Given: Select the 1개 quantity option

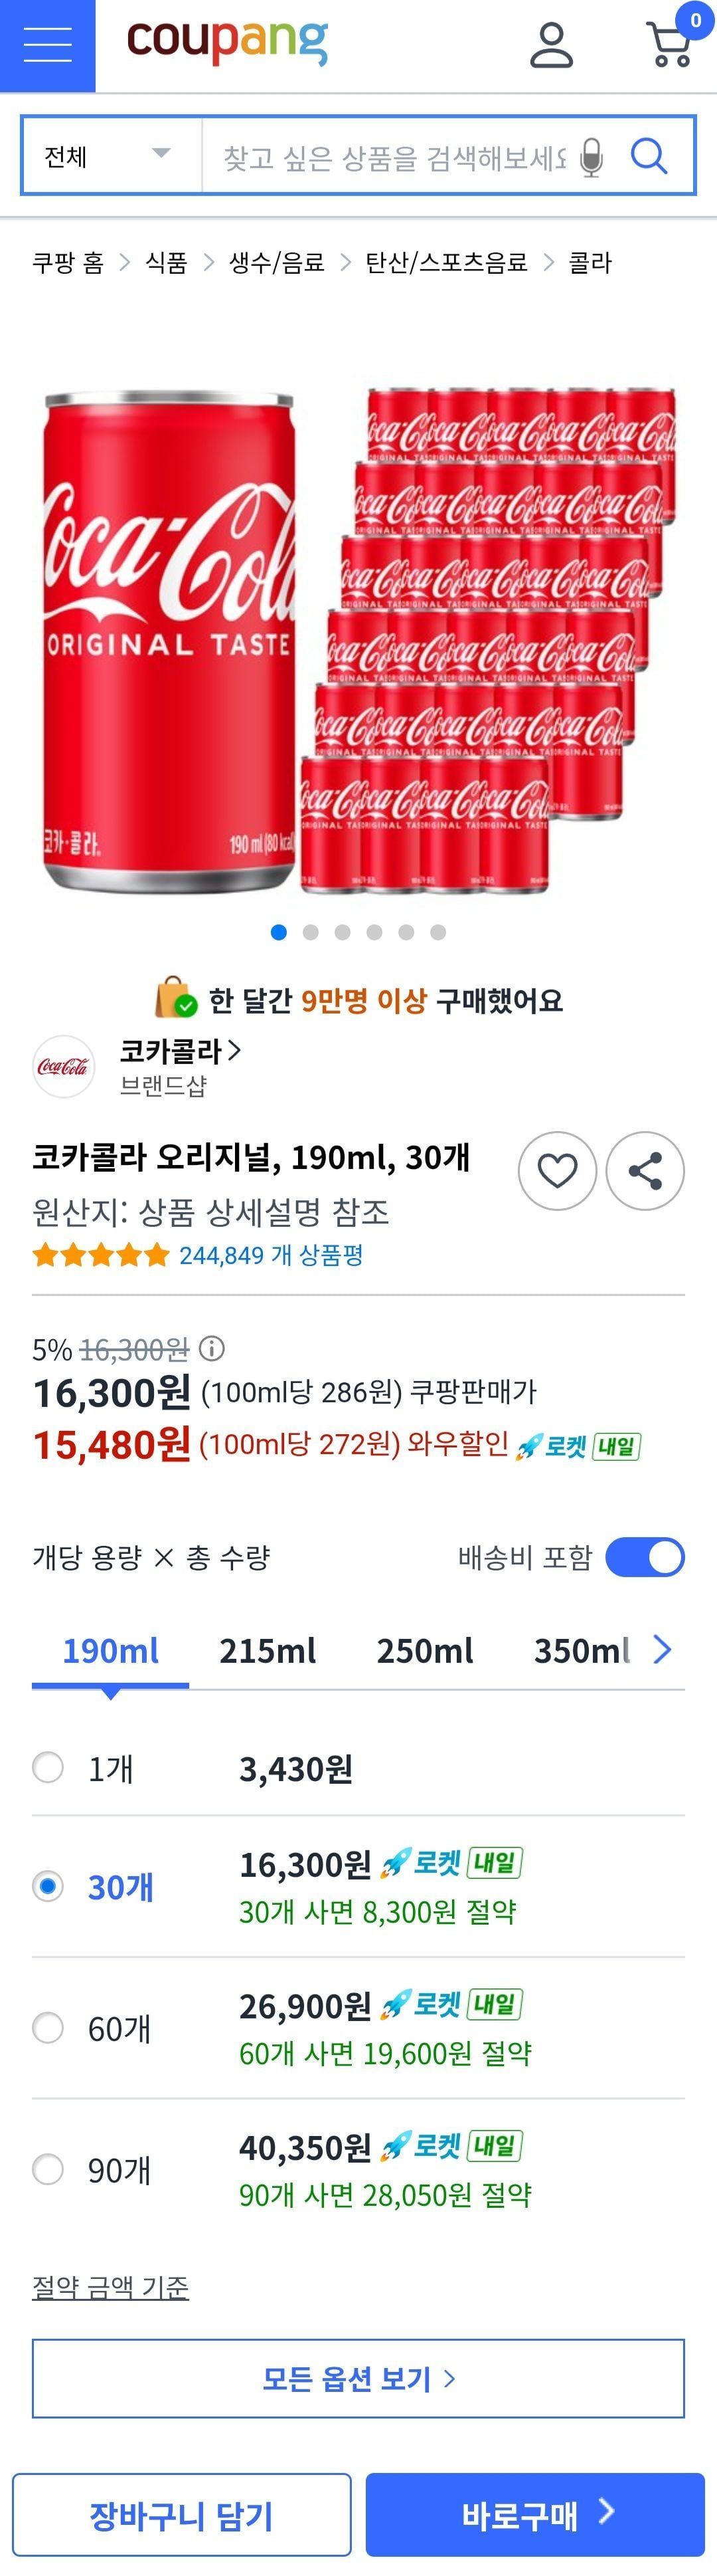Looking at the screenshot, I should coord(48,1767).
